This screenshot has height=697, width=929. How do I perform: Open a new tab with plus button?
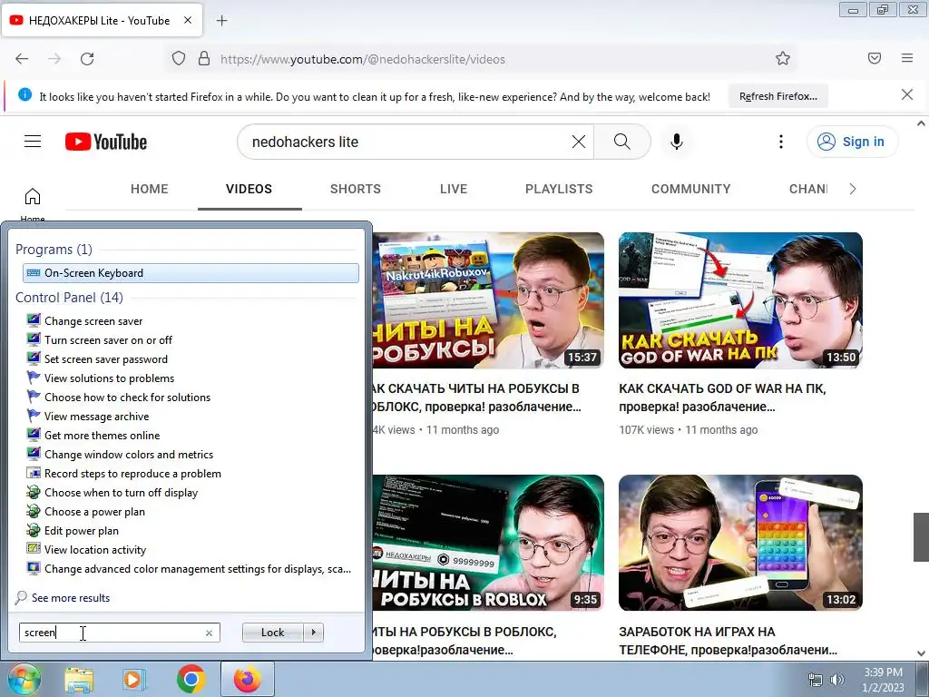point(221,21)
